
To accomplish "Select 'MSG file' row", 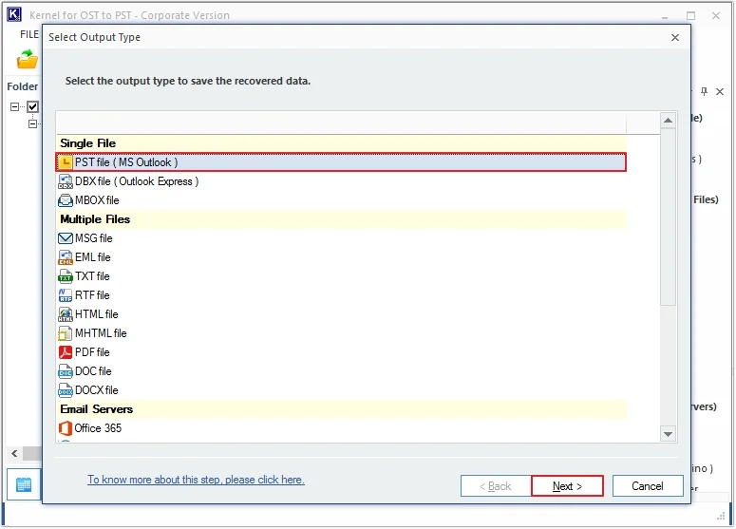I will [x=341, y=238].
